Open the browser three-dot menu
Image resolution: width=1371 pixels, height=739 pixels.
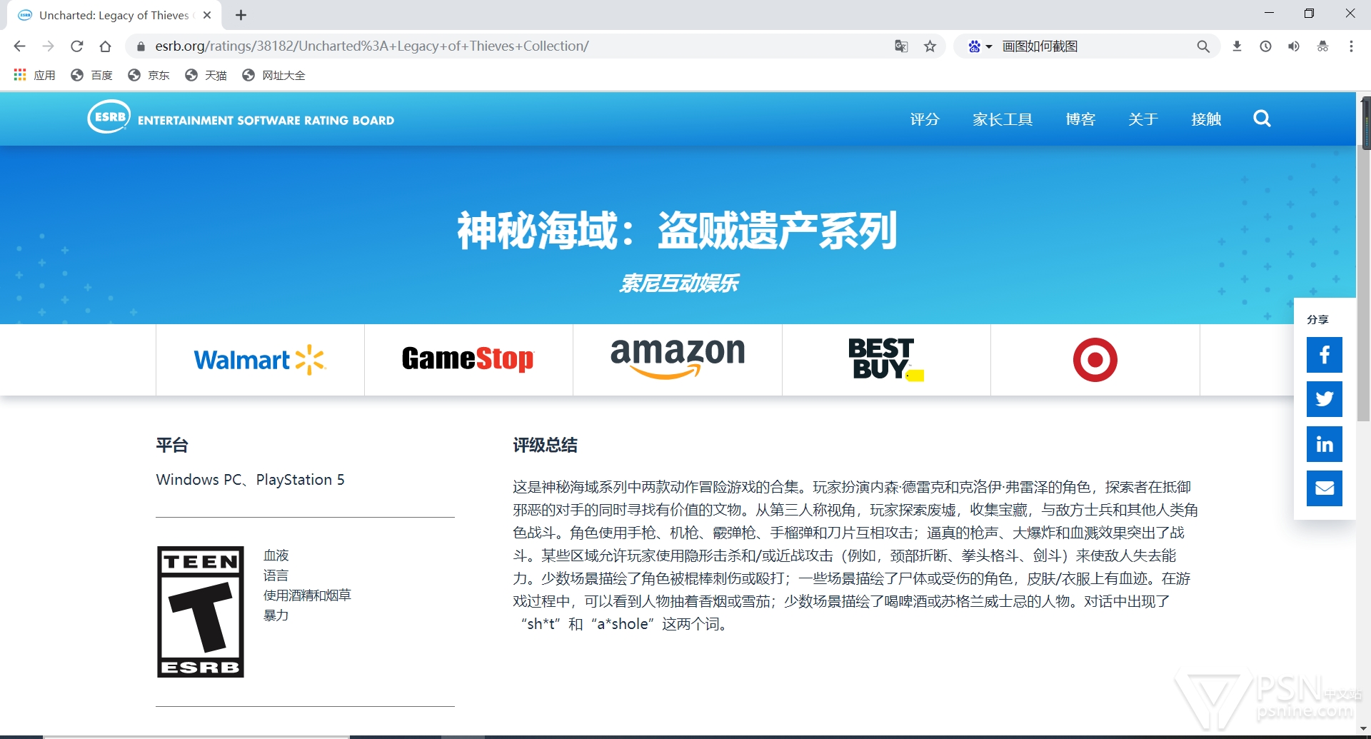tap(1351, 46)
